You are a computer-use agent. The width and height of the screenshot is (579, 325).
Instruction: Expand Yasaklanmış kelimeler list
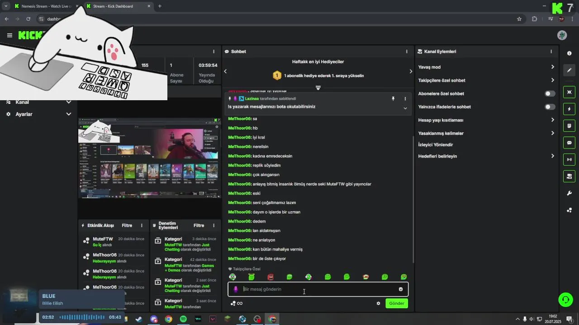(x=486, y=133)
